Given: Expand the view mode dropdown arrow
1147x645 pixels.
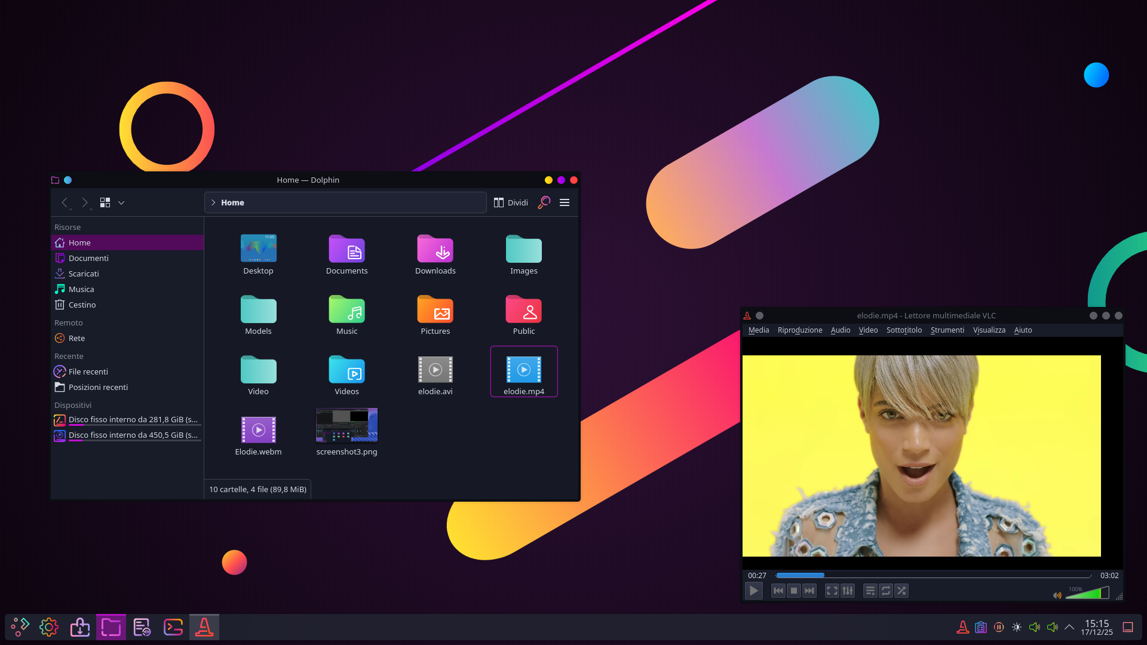Looking at the screenshot, I should point(121,202).
